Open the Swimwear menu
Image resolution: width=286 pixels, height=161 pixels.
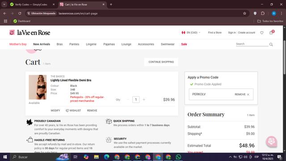[x=168, y=44]
